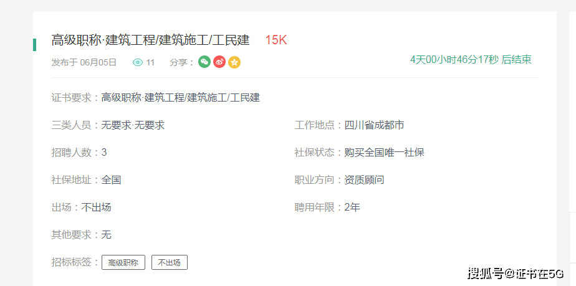Click the view count number 11

click(150, 62)
